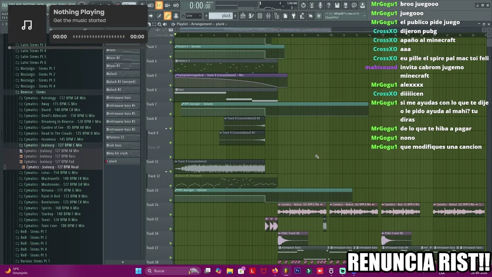Select Cymatics - Jealousy - 127 BPM Vocal file
The height and width of the screenshot is (277, 492).
(x=53, y=167)
